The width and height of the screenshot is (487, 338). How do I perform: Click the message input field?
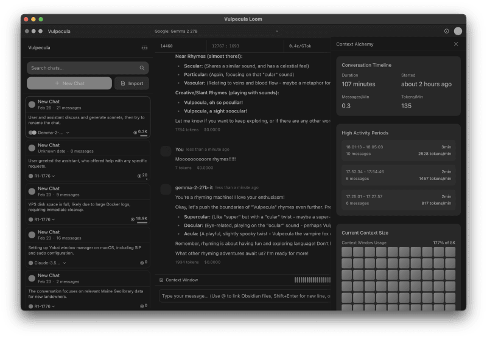[245, 296]
